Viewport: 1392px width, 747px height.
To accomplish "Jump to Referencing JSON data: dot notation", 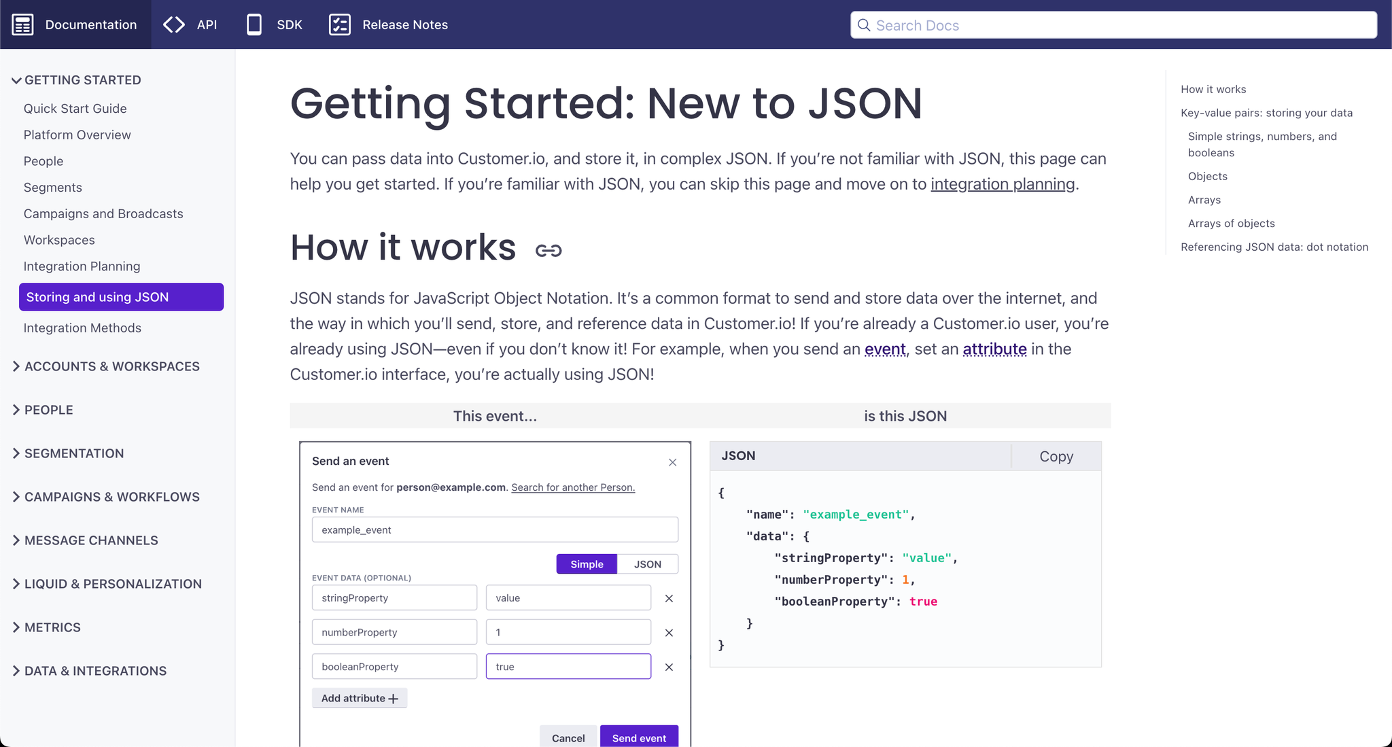I will click(x=1274, y=247).
